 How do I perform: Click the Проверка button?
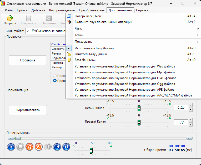point(28,60)
